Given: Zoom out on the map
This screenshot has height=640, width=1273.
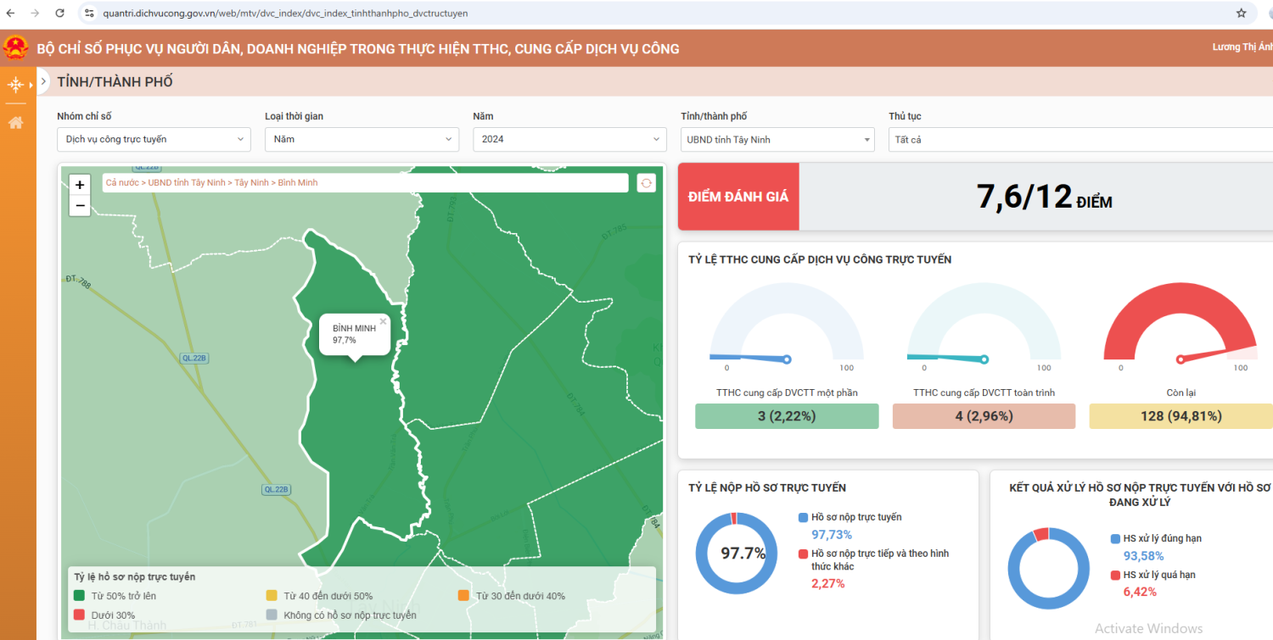Looking at the screenshot, I should pos(80,205).
